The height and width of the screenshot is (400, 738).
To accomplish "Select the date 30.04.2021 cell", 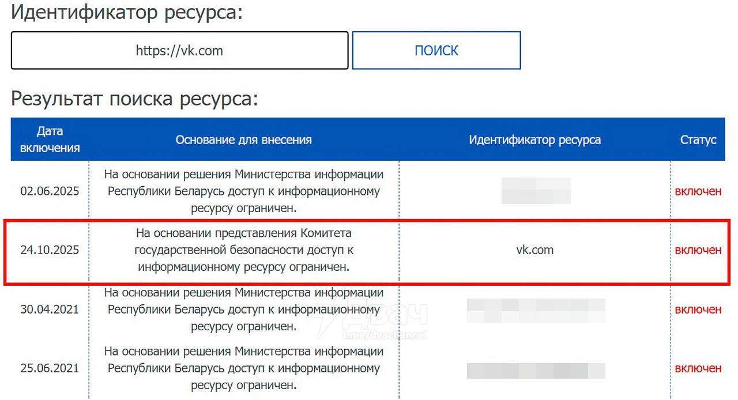I will pos(50,309).
